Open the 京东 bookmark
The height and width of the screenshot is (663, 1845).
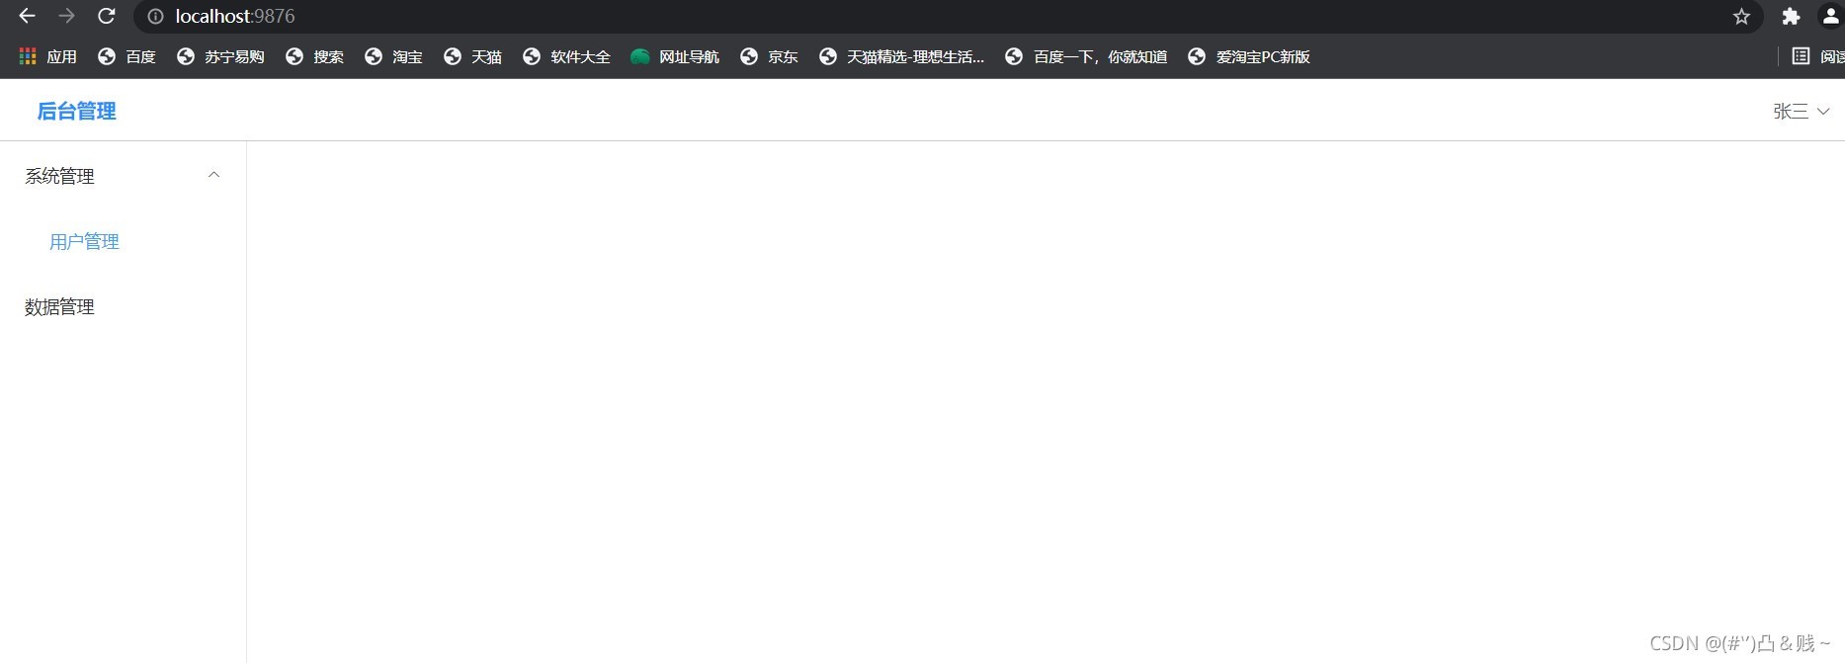tap(769, 56)
